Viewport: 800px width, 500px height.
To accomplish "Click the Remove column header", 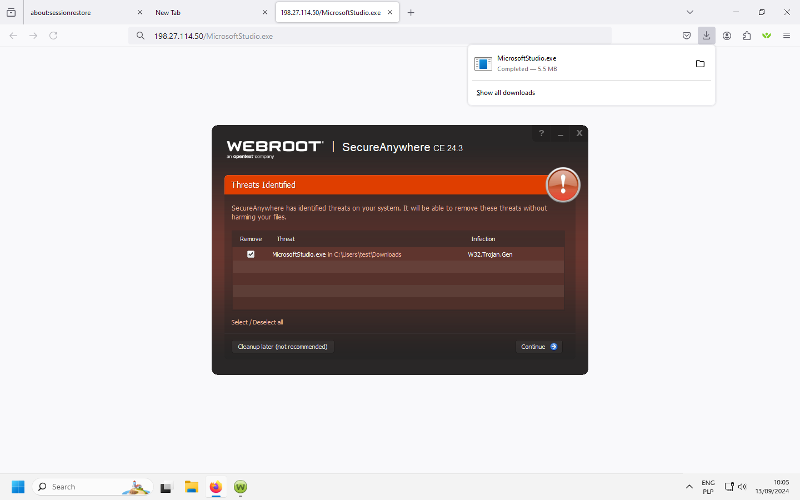I will pyautogui.click(x=251, y=239).
